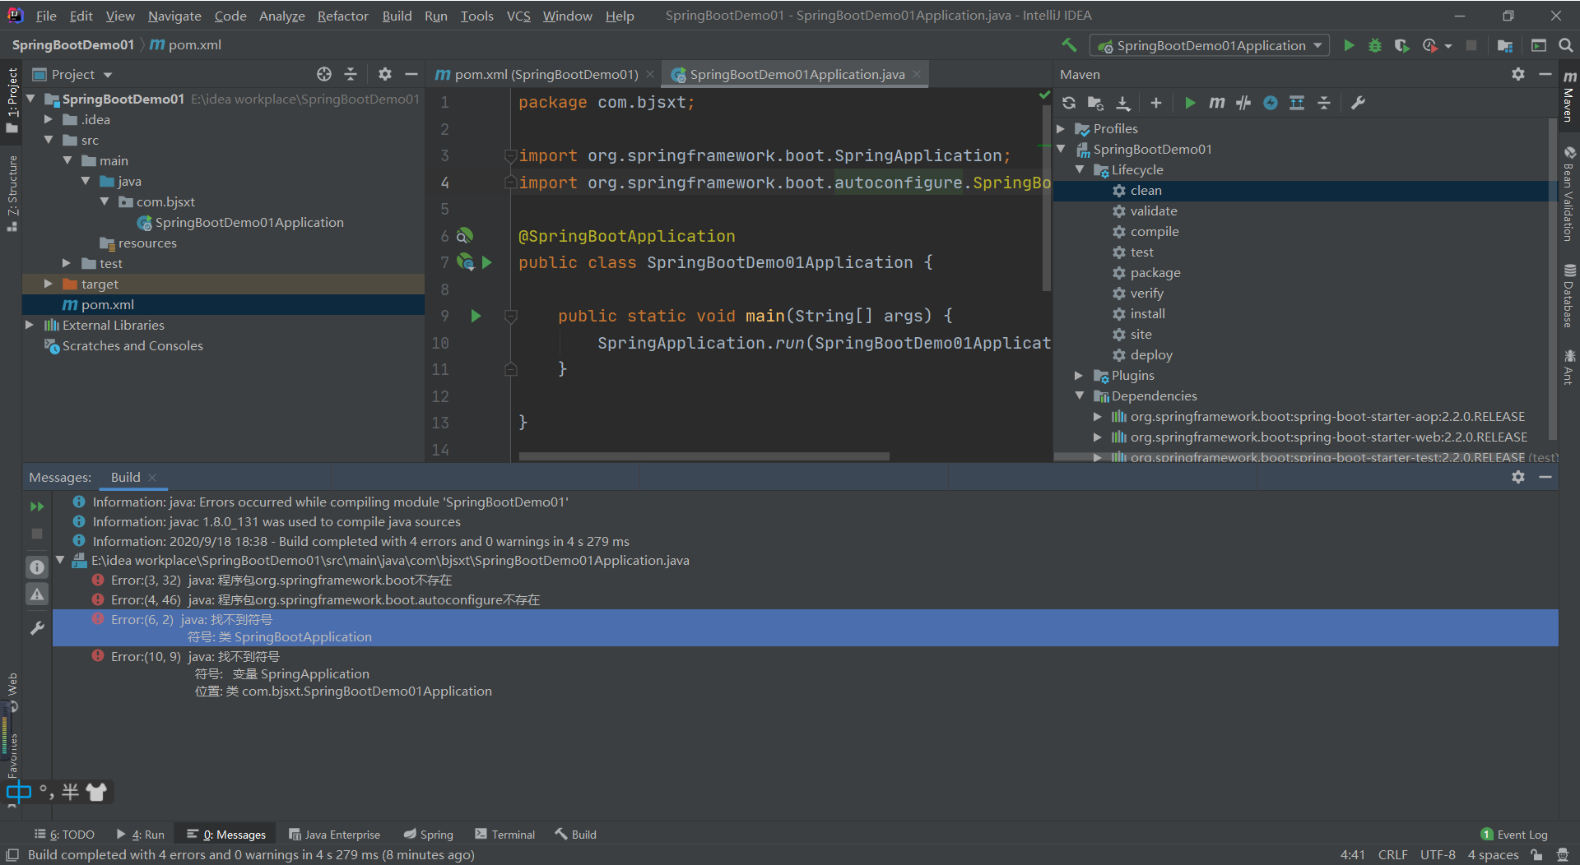Locate current file with Project crosshair icon

coord(324,74)
